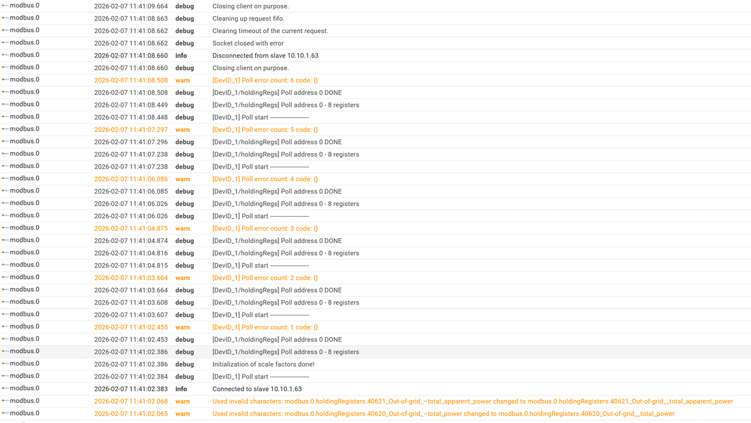The height and width of the screenshot is (423, 751).
Task: Select the 40621 total_apparent_power invalid characters warning
Action: (x=472, y=401)
